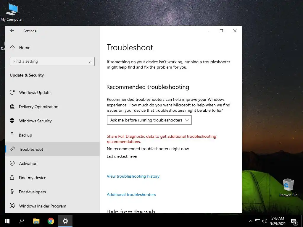Click the Delivery Optimization icon
Image resolution: width=303 pixels, height=227 pixels.
[x=12, y=106]
